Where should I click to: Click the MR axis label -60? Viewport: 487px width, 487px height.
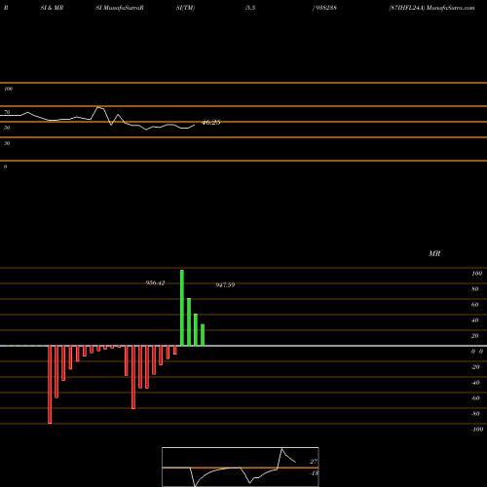(475, 398)
